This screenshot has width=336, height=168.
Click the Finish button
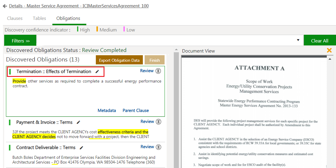coord(154,60)
